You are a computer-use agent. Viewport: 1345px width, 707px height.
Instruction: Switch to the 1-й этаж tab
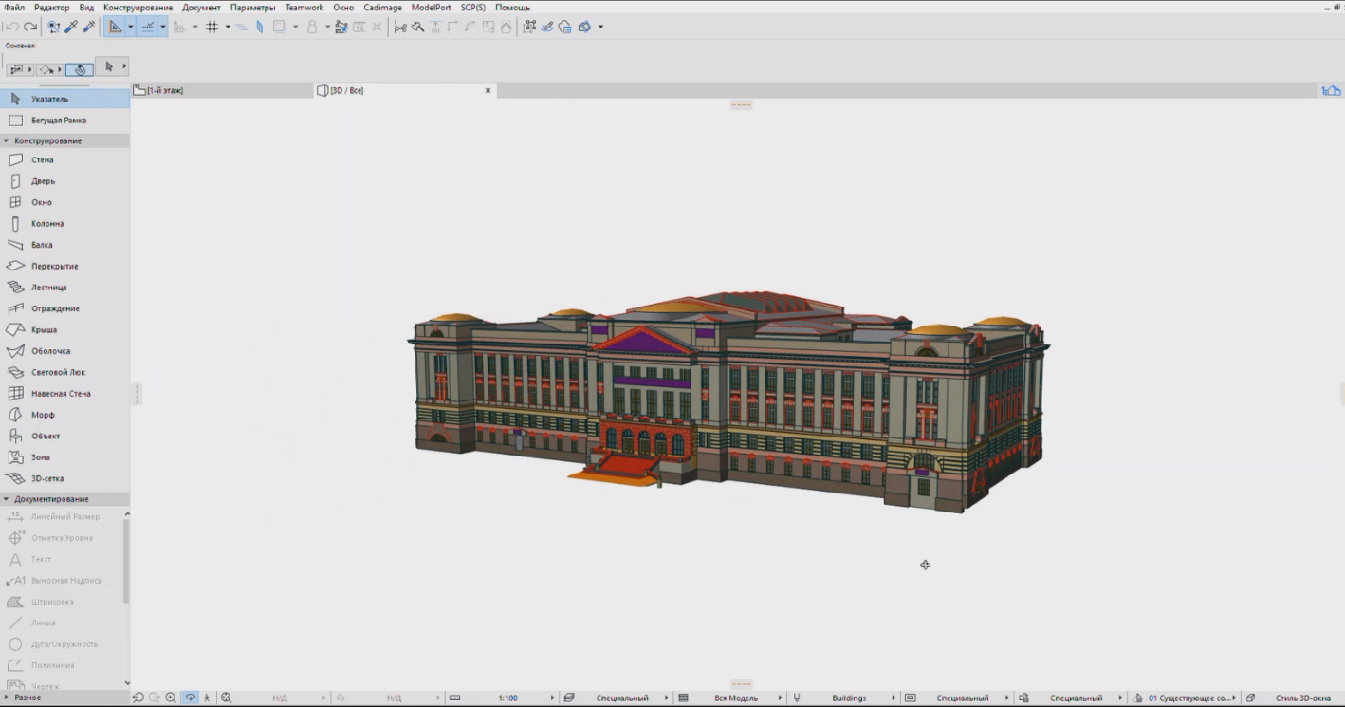pos(165,91)
